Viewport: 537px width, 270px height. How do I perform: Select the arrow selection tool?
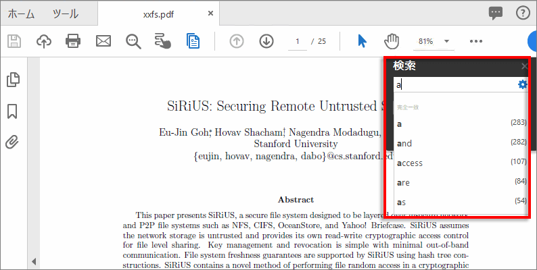click(362, 41)
